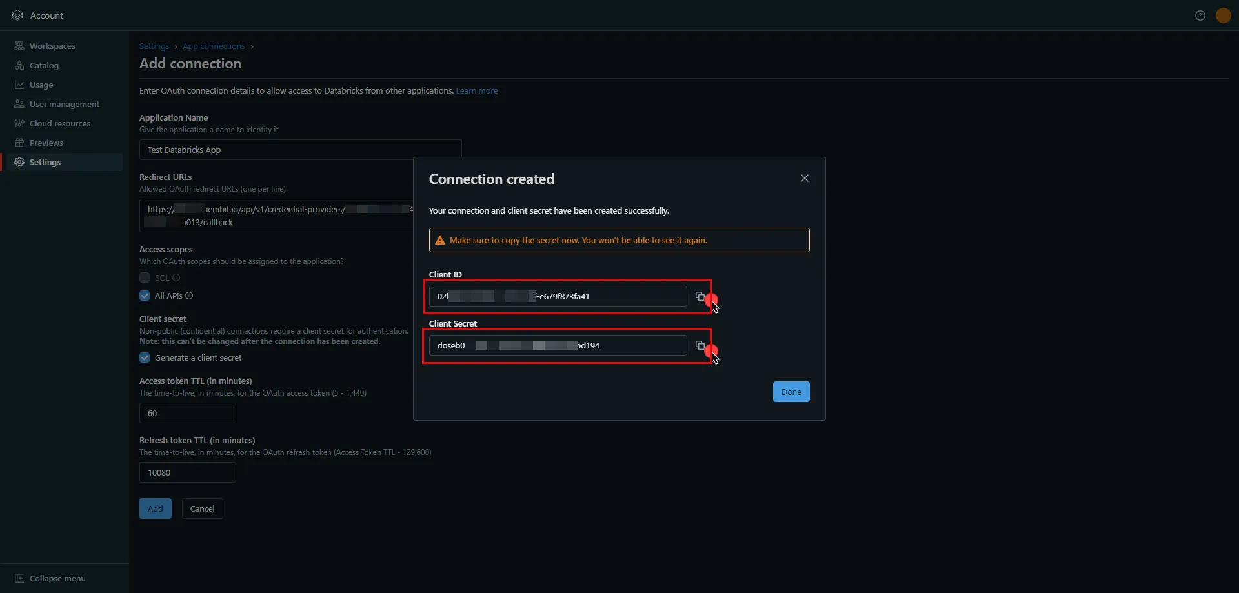The height and width of the screenshot is (593, 1239).
Task: Disable the All APIs checkbox
Action: pyautogui.click(x=145, y=296)
